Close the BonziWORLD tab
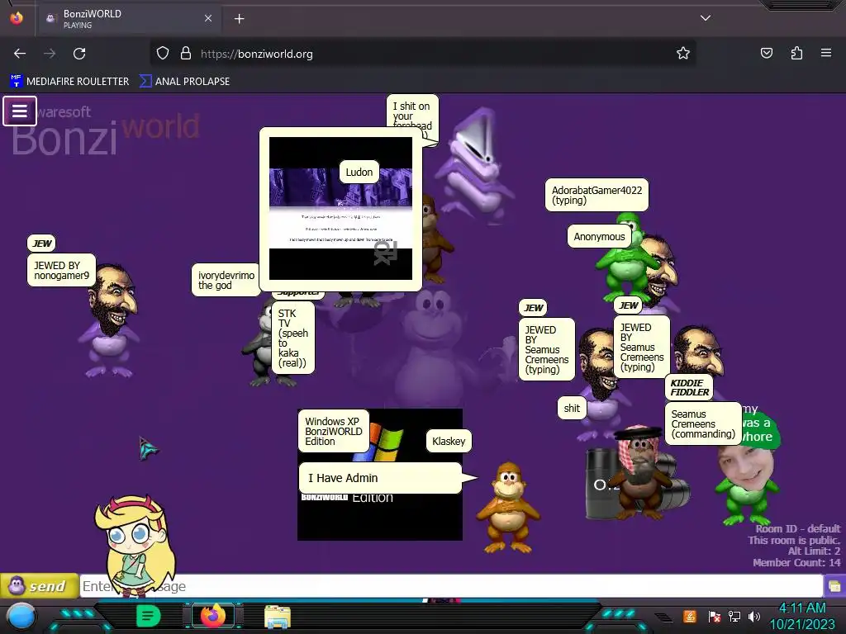 207,18
